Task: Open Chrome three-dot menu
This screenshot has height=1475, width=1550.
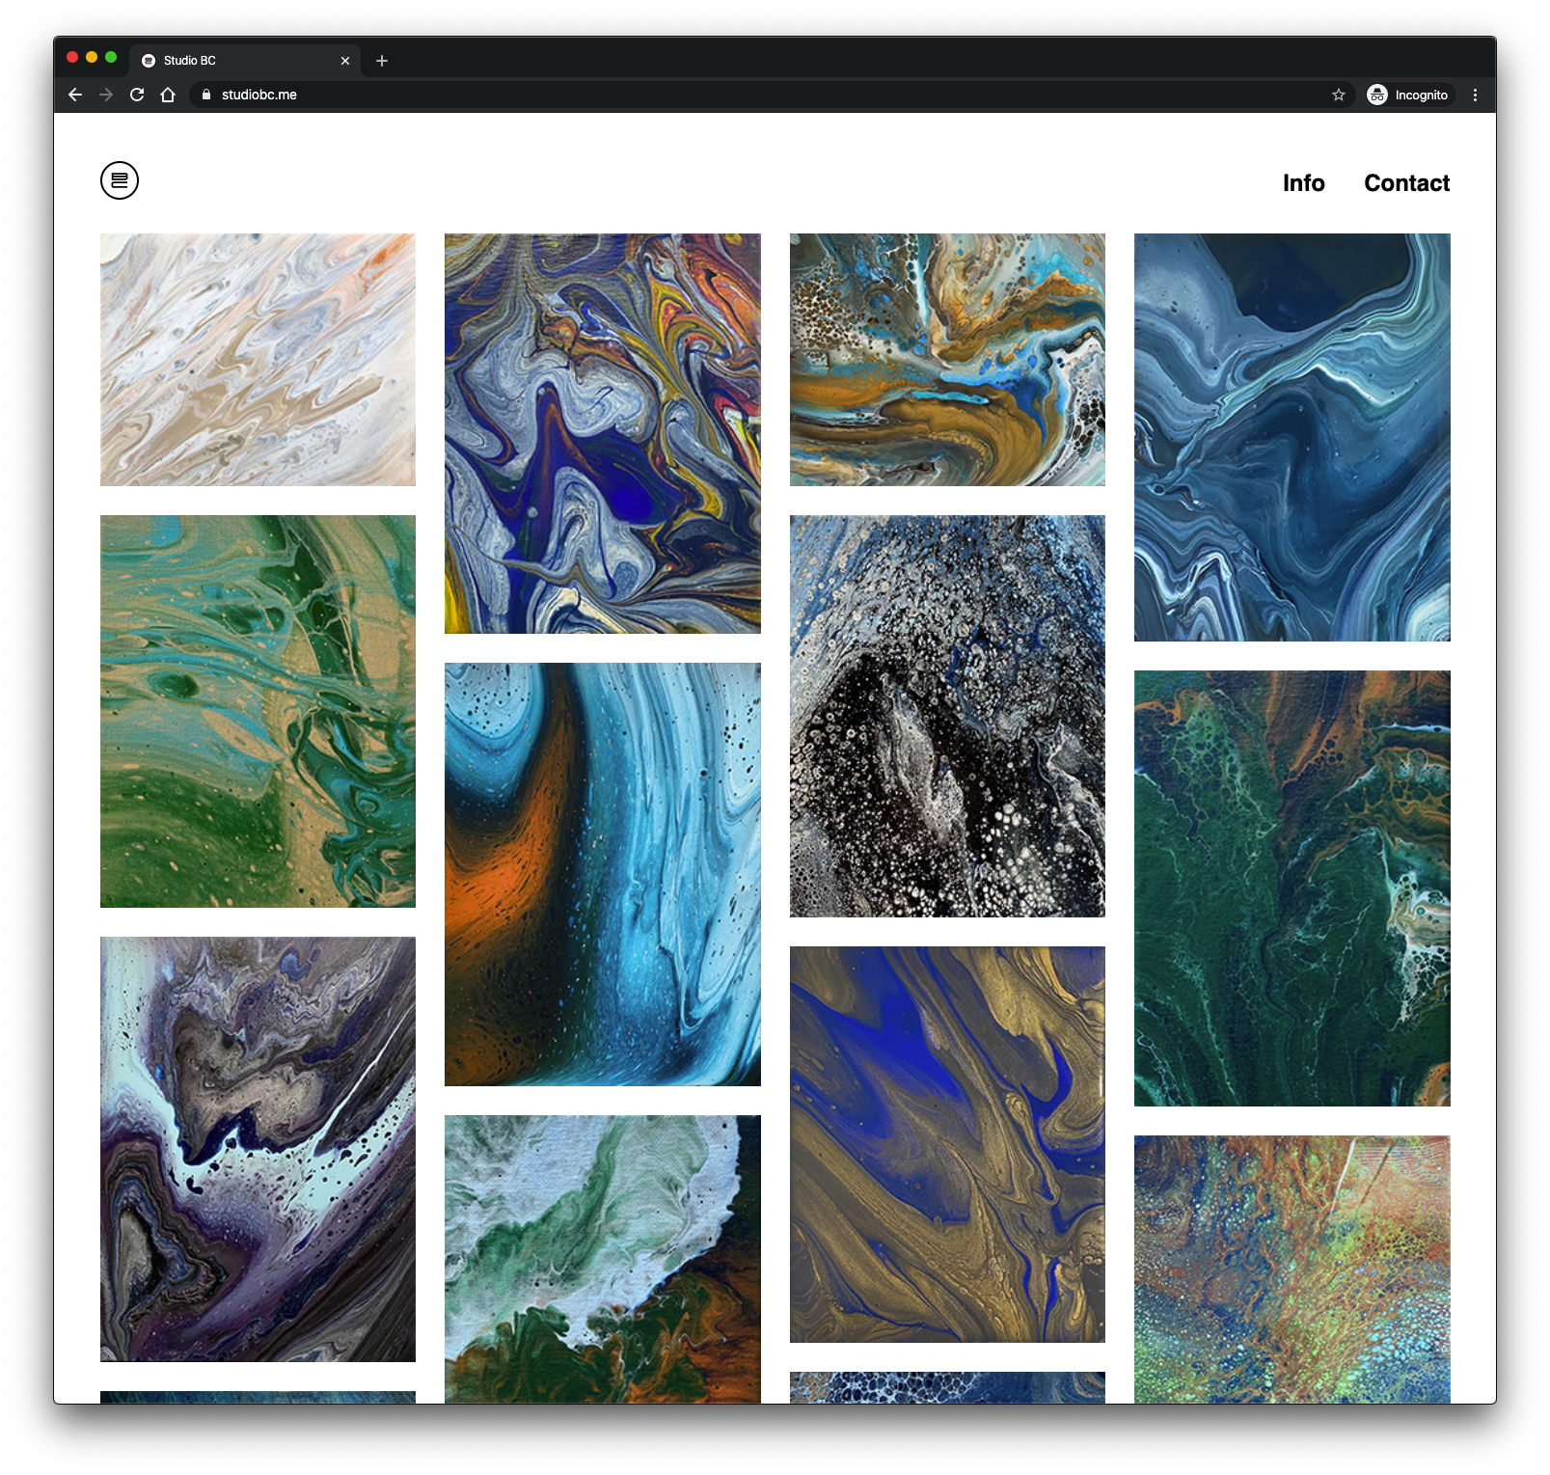Action: click(1475, 95)
